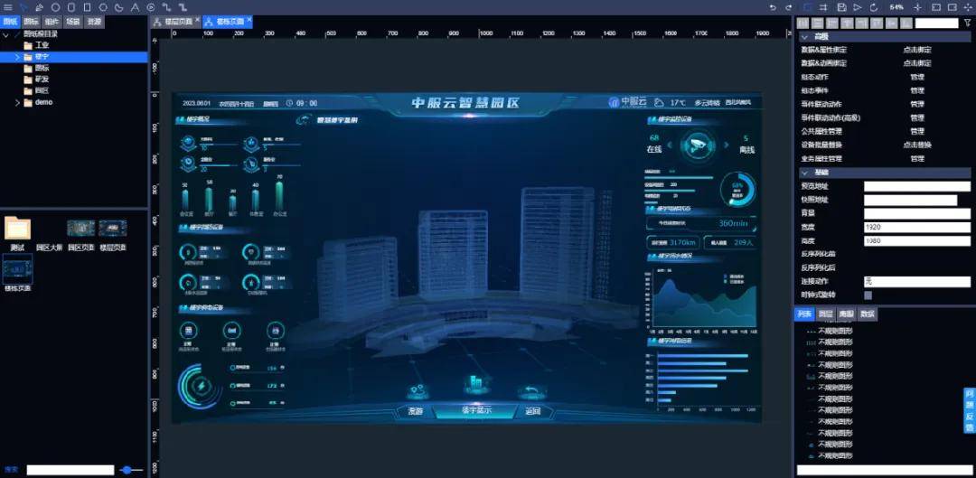Click 点击绑定 for 数据&属性绑定
The height and width of the screenshot is (478, 976).
click(x=917, y=50)
